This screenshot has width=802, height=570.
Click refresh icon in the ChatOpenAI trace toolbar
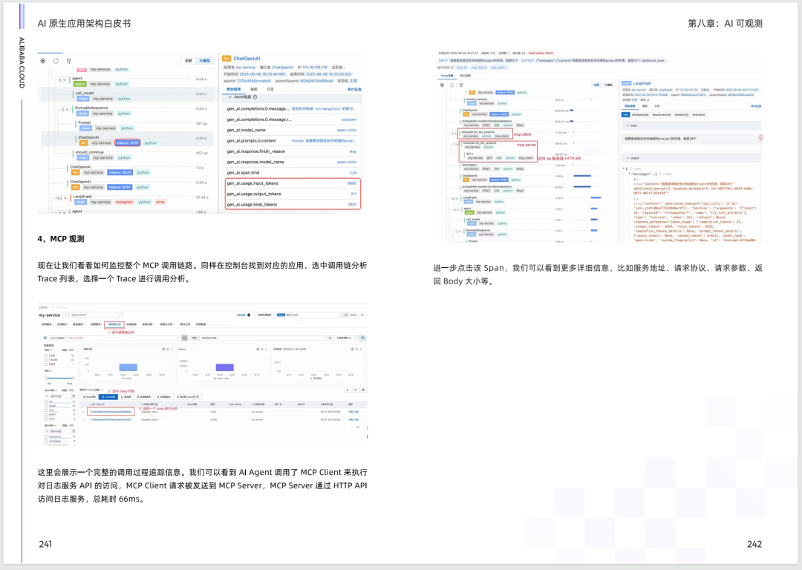pyautogui.click(x=56, y=61)
